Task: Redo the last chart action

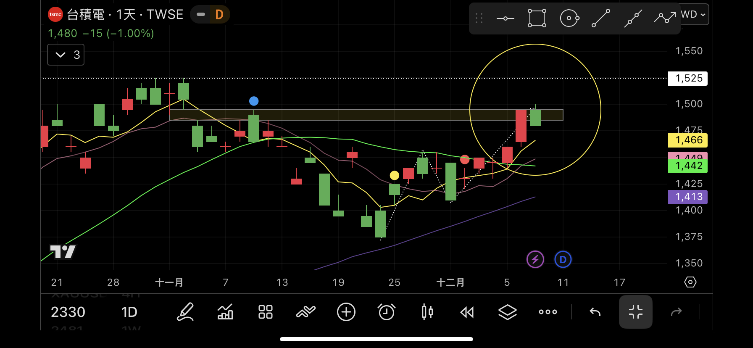Action: click(x=676, y=312)
